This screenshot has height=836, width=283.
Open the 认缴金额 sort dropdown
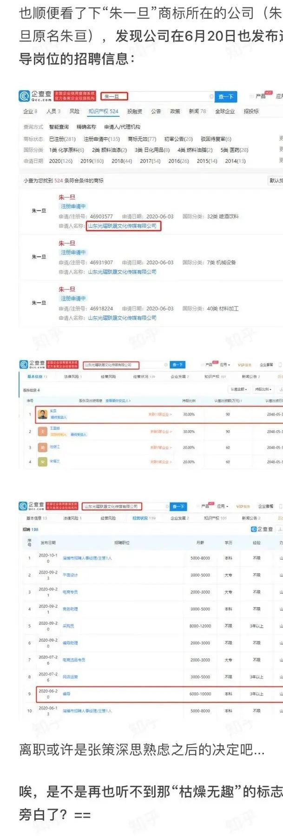pyautogui.click(x=239, y=389)
